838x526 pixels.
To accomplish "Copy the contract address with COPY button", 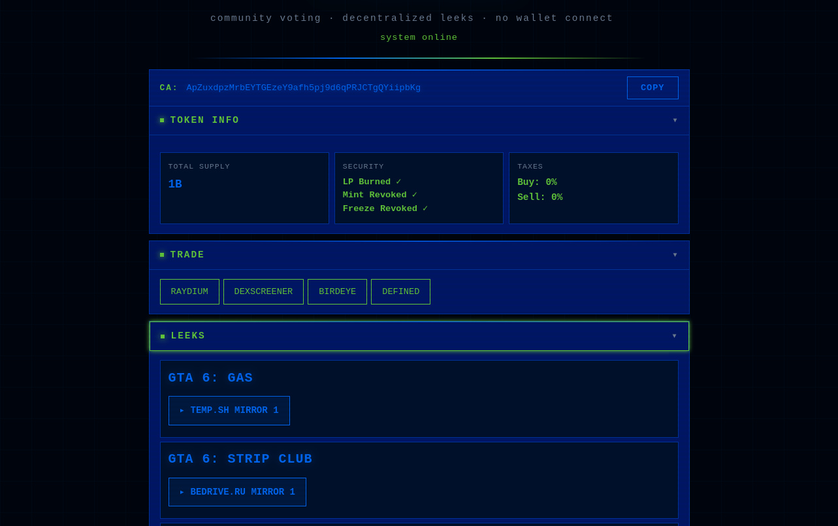I will (x=653, y=88).
